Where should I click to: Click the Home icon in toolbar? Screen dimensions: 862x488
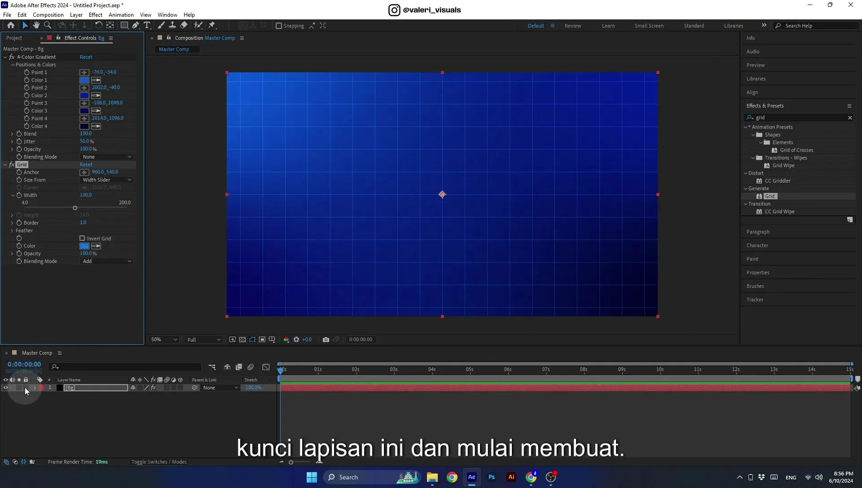pos(11,26)
